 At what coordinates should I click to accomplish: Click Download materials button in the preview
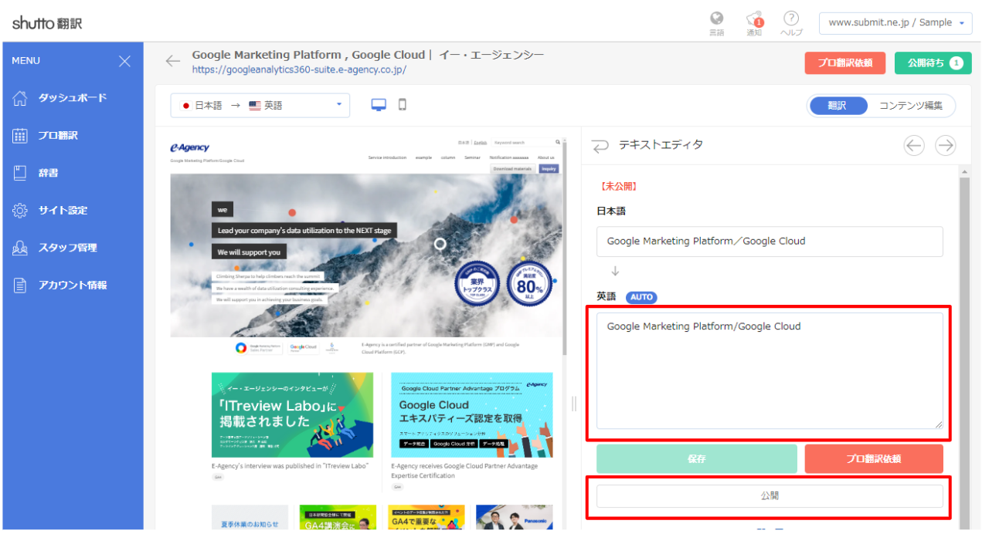pyautogui.click(x=512, y=168)
